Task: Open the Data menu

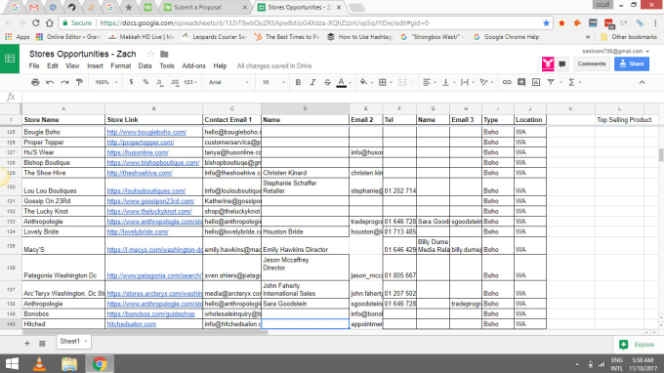Action: (145, 66)
